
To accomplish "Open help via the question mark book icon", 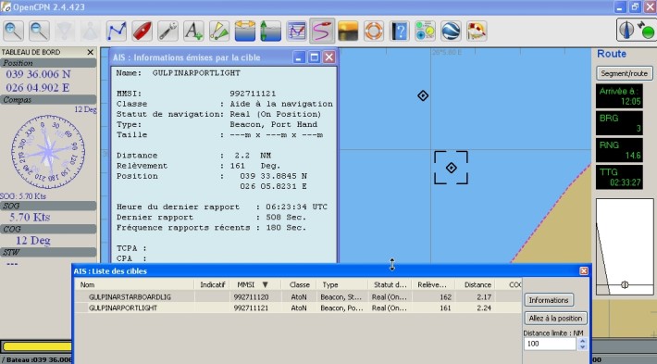I will (x=400, y=31).
